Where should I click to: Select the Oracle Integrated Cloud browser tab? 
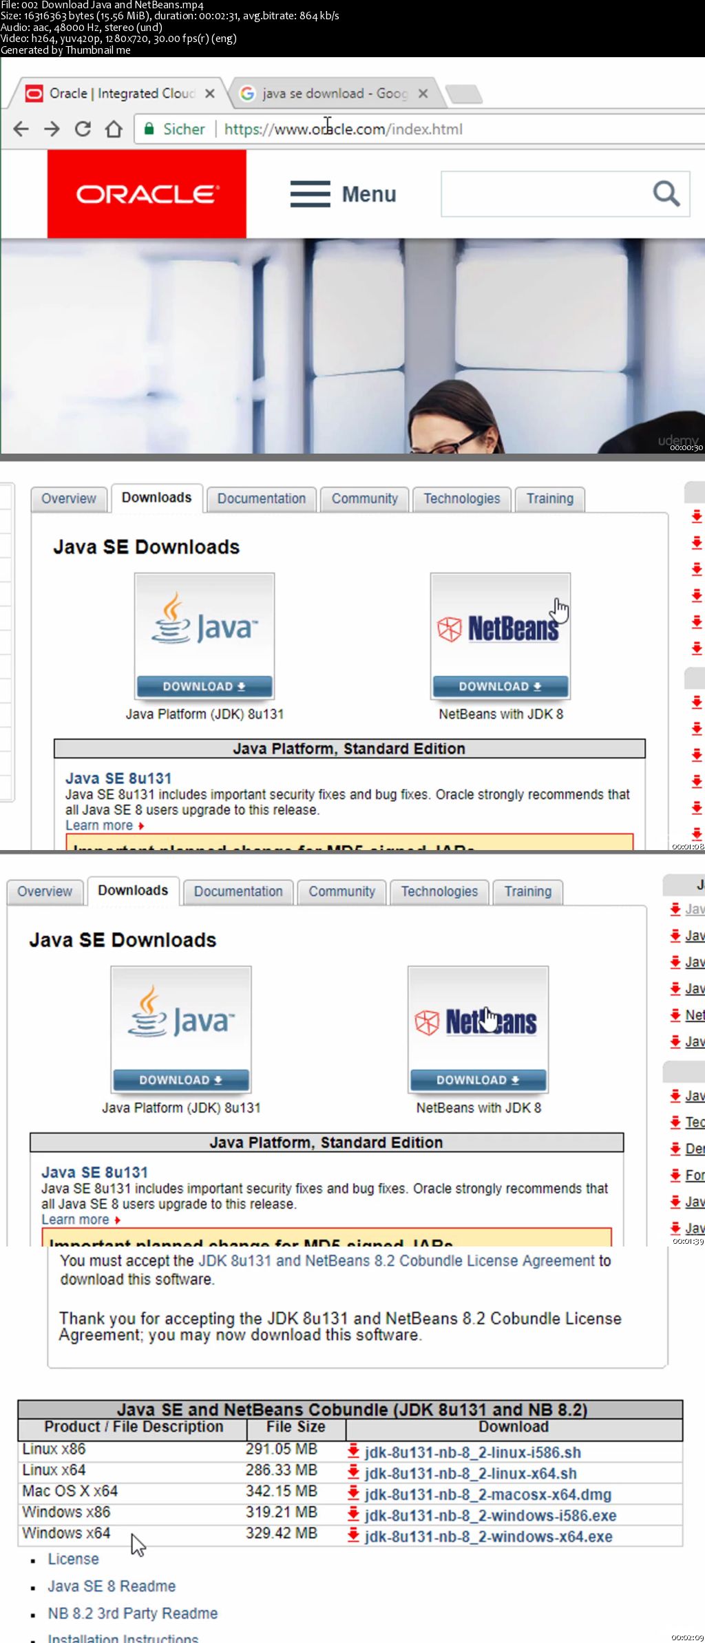pos(120,93)
